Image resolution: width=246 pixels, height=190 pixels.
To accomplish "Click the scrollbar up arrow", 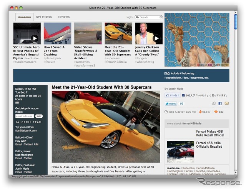I will 236,12.
